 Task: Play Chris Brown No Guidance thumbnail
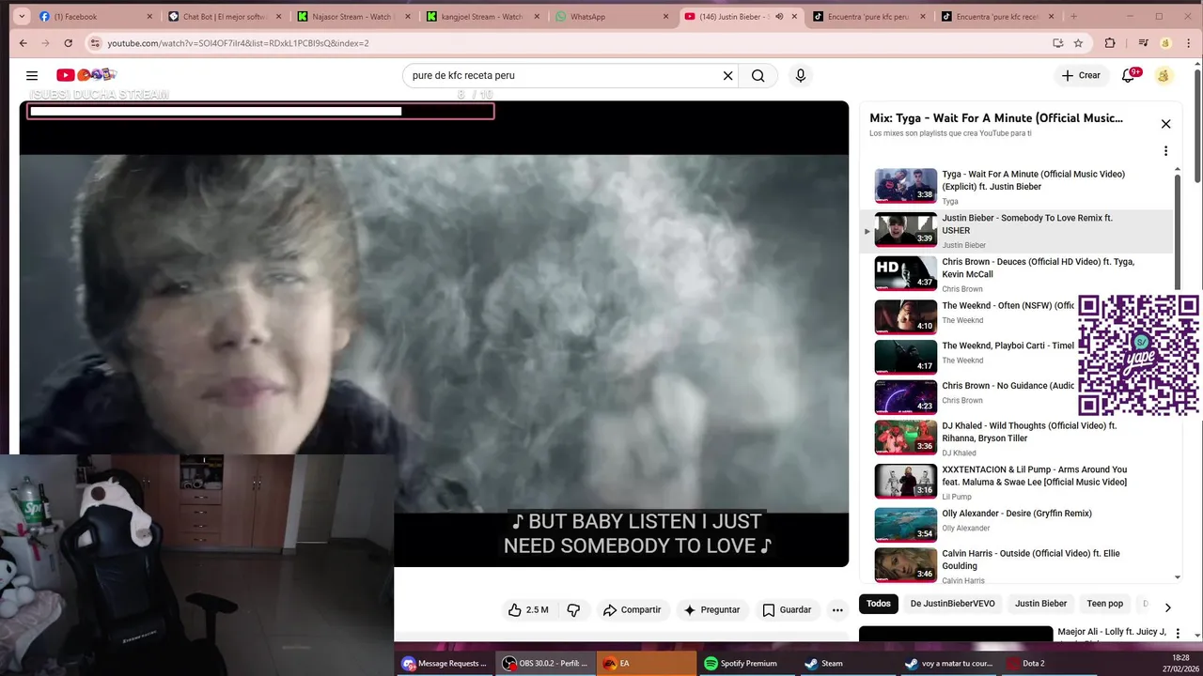(x=906, y=397)
